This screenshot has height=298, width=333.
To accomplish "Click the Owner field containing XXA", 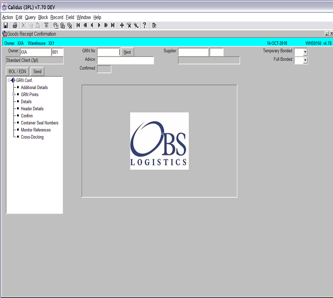I will [35, 52].
